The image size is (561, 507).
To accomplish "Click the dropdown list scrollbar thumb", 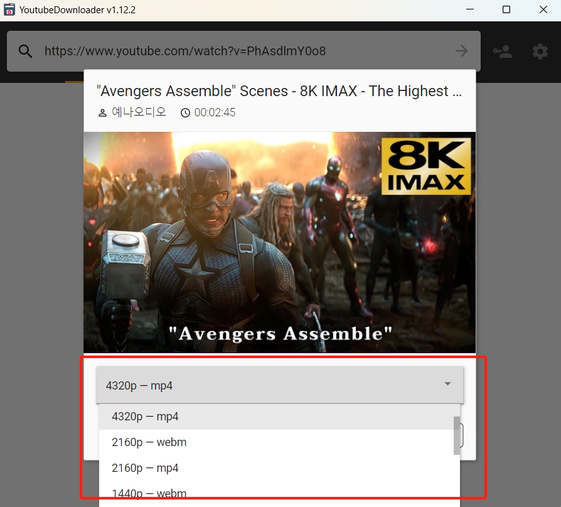I will click(x=457, y=435).
